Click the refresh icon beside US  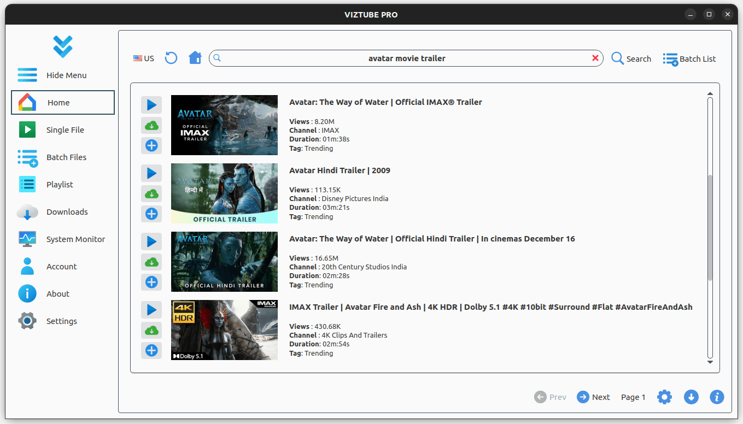[x=171, y=58]
